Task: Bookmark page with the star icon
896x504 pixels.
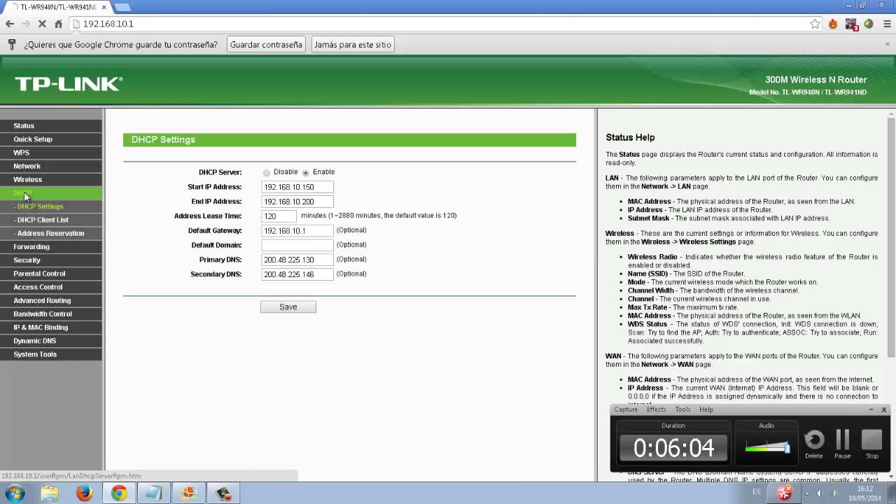Action: coord(815,24)
